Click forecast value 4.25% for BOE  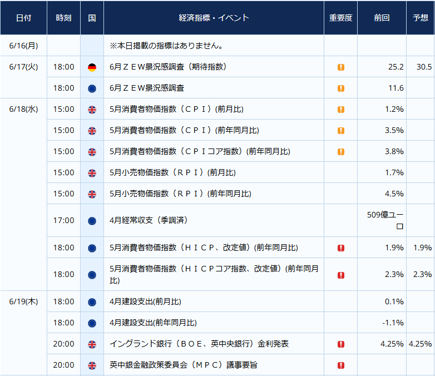click(420, 344)
